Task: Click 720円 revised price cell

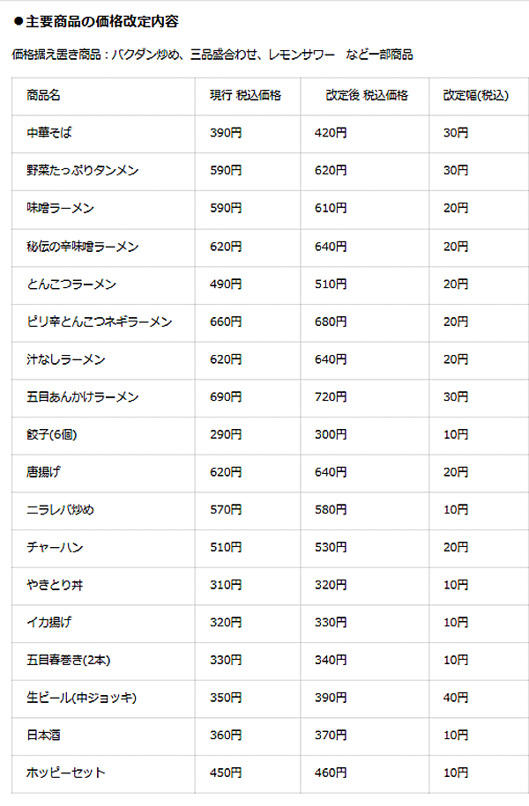Action: click(x=331, y=396)
